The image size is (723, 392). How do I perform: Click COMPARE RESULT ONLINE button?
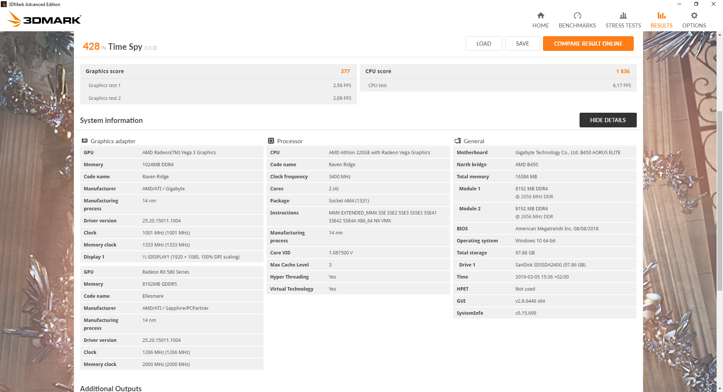pos(588,43)
